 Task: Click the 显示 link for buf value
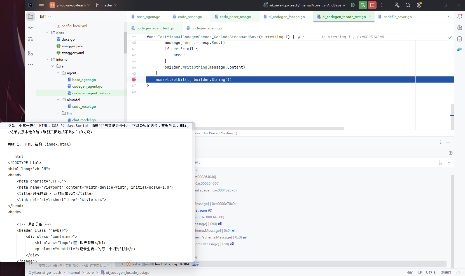(x=196, y=264)
